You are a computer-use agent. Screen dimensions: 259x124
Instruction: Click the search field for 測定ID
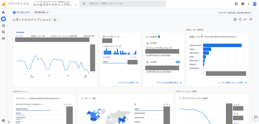click(123, 4)
